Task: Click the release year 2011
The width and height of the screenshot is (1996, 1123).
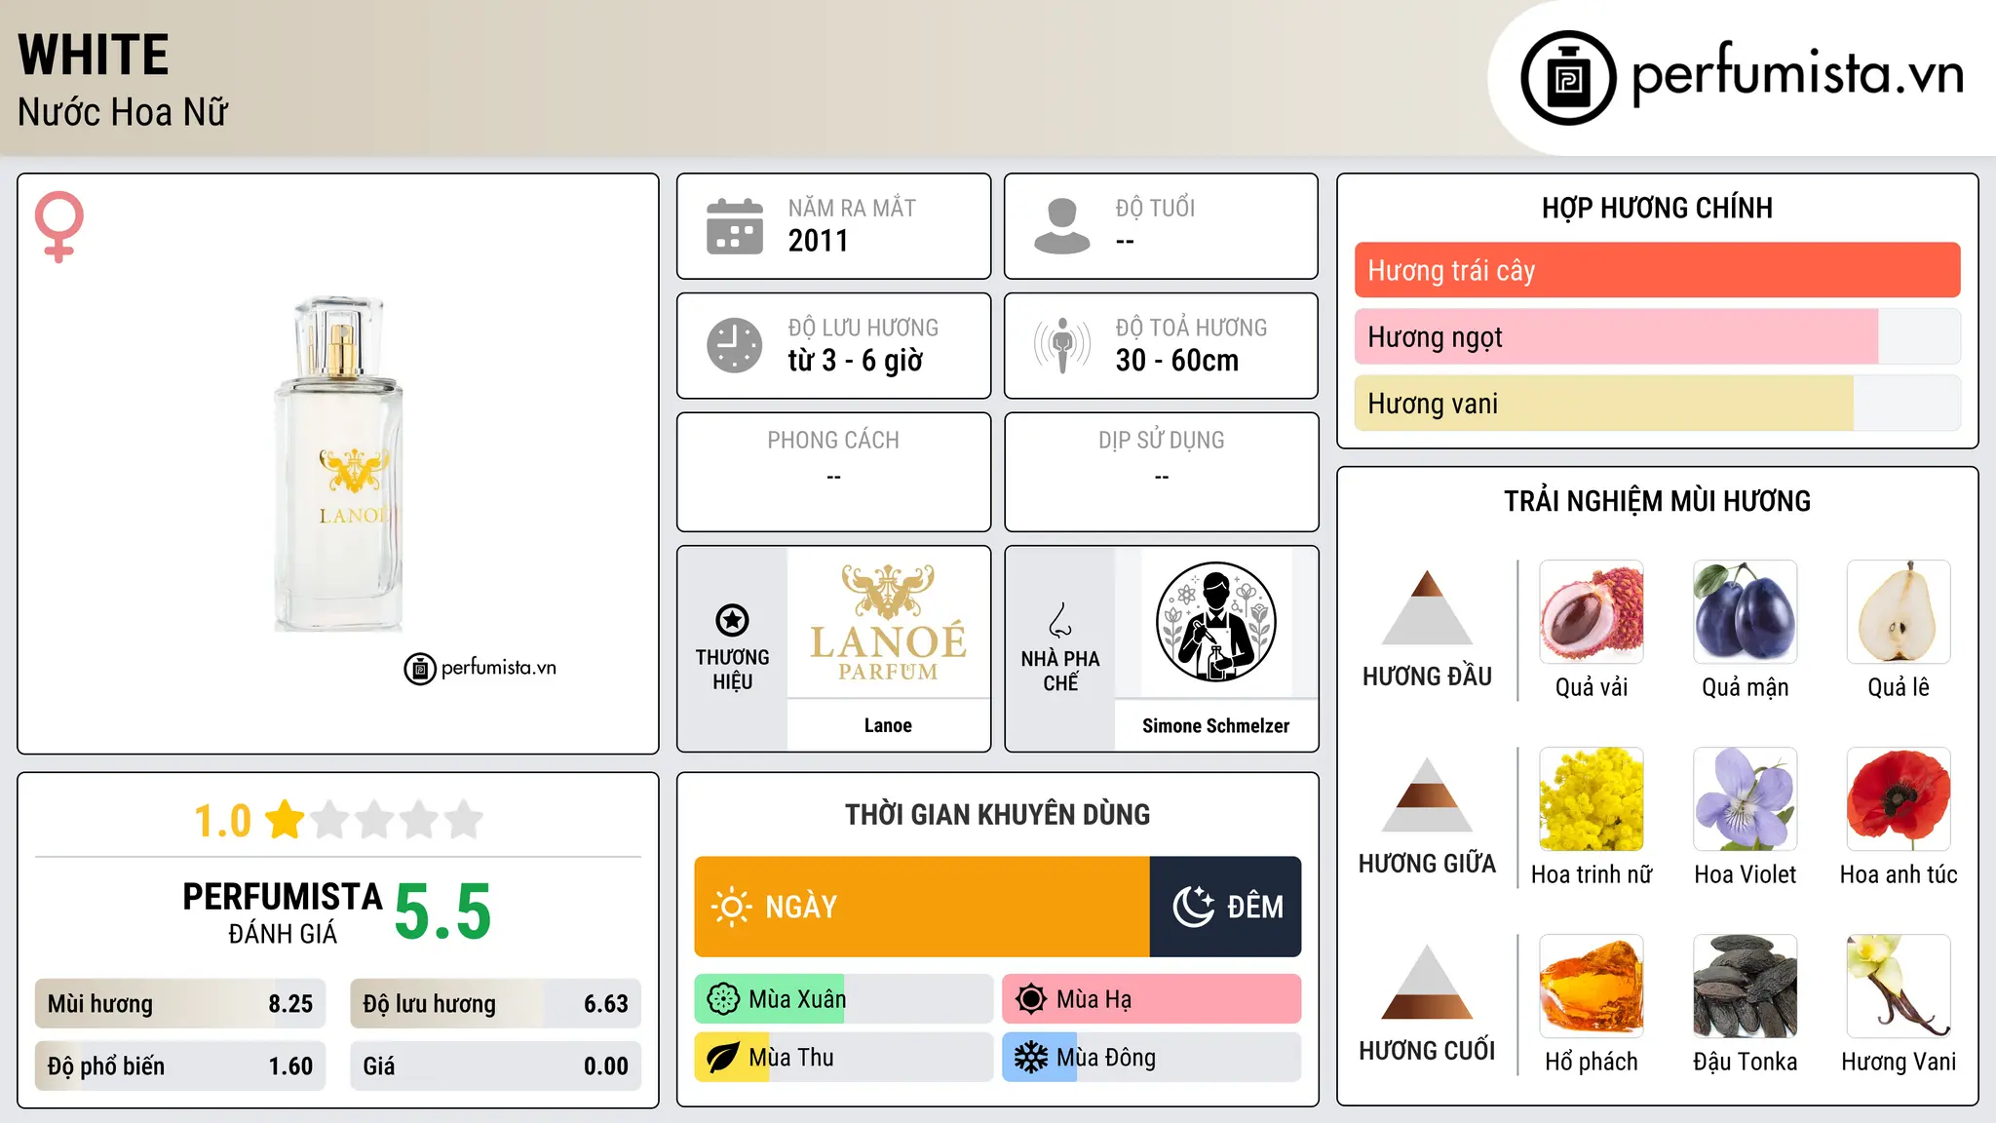Action: pyautogui.click(x=819, y=240)
